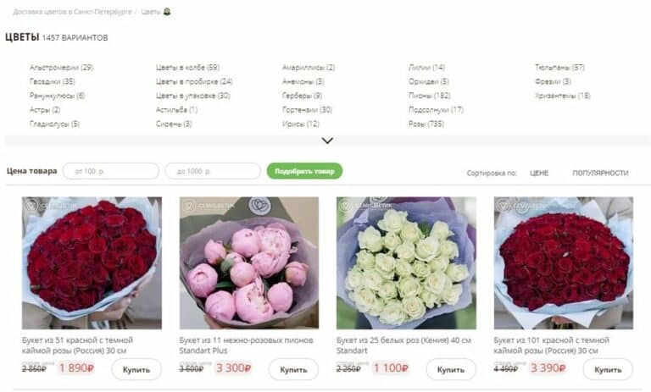The width and height of the screenshot is (651, 392).
Task: Sort products by ПОПУЛЯРНОСТИ
Action: point(600,173)
